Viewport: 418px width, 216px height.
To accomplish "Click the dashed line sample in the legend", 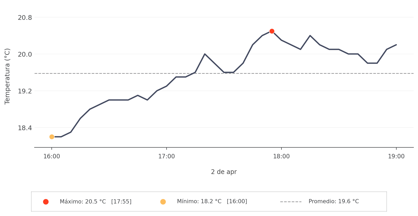I will [291, 202].
